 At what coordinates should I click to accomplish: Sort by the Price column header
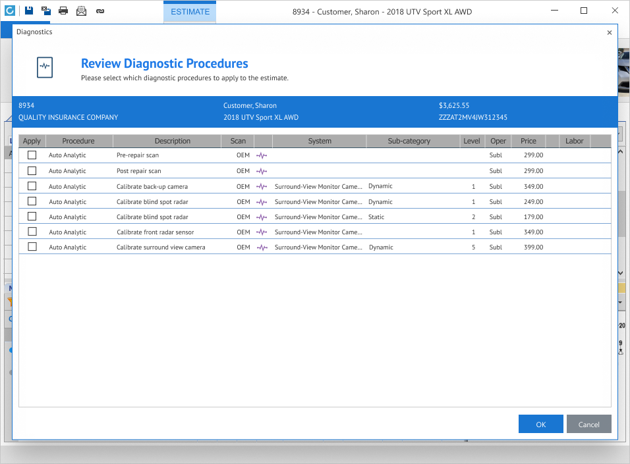529,141
